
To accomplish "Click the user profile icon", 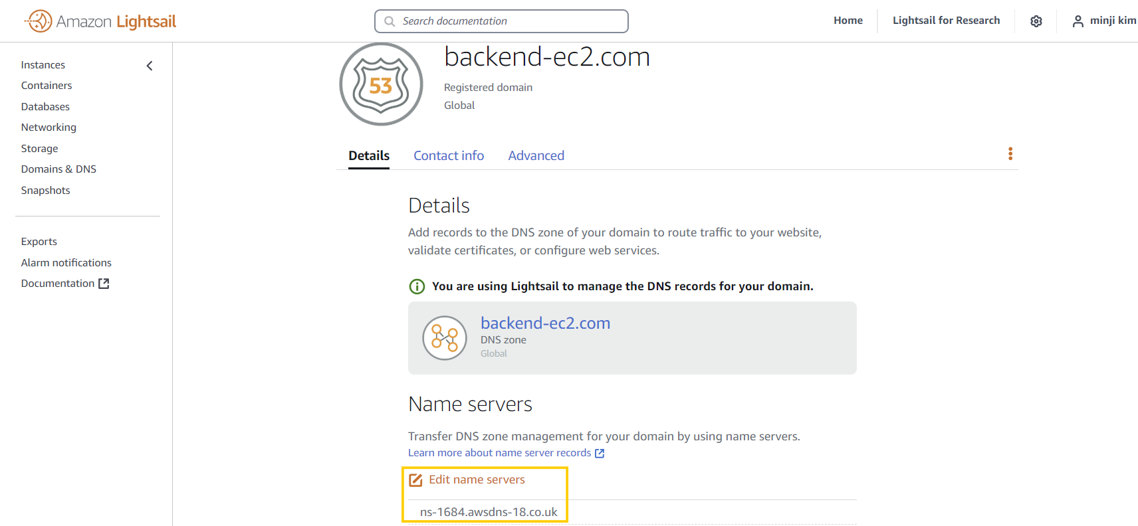I will click(x=1078, y=21).
